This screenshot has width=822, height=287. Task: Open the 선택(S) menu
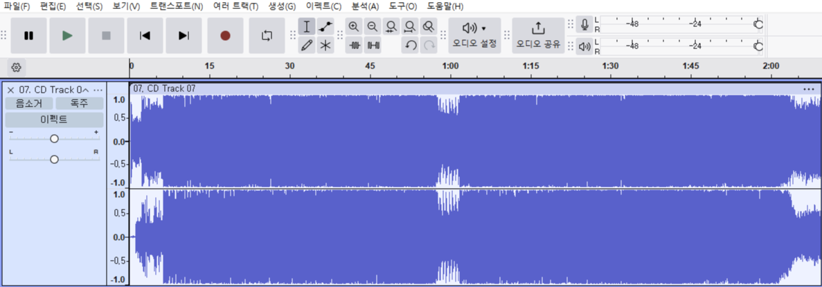[89, 6]
